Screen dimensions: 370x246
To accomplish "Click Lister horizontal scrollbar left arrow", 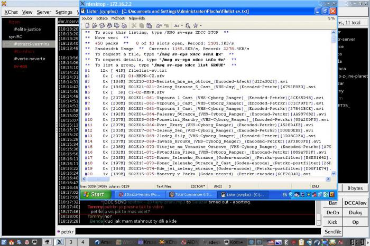I will [x=84, y=179].
